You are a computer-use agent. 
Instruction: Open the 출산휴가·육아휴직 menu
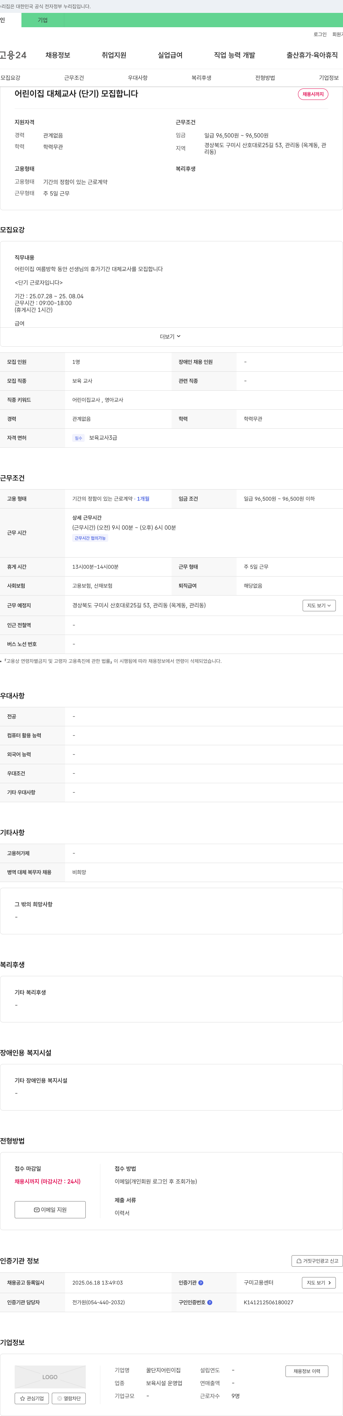pos(312,55)
